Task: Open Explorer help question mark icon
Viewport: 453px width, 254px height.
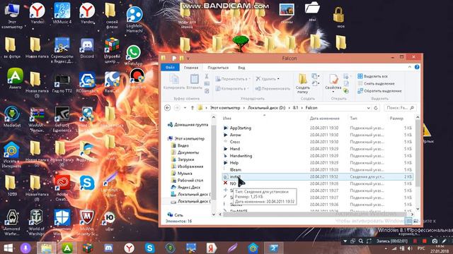Action: pos(417,67)
